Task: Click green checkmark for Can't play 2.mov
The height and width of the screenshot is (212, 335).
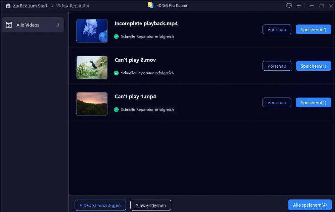Action: [x=116, y=73]
